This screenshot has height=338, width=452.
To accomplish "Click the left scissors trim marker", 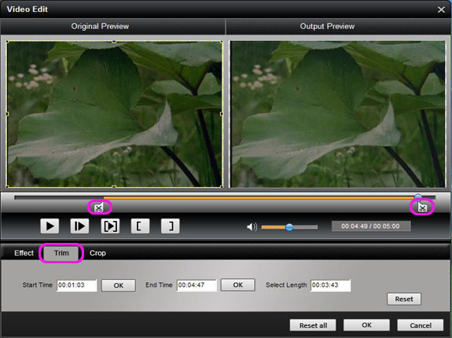I will coord(99,208).
